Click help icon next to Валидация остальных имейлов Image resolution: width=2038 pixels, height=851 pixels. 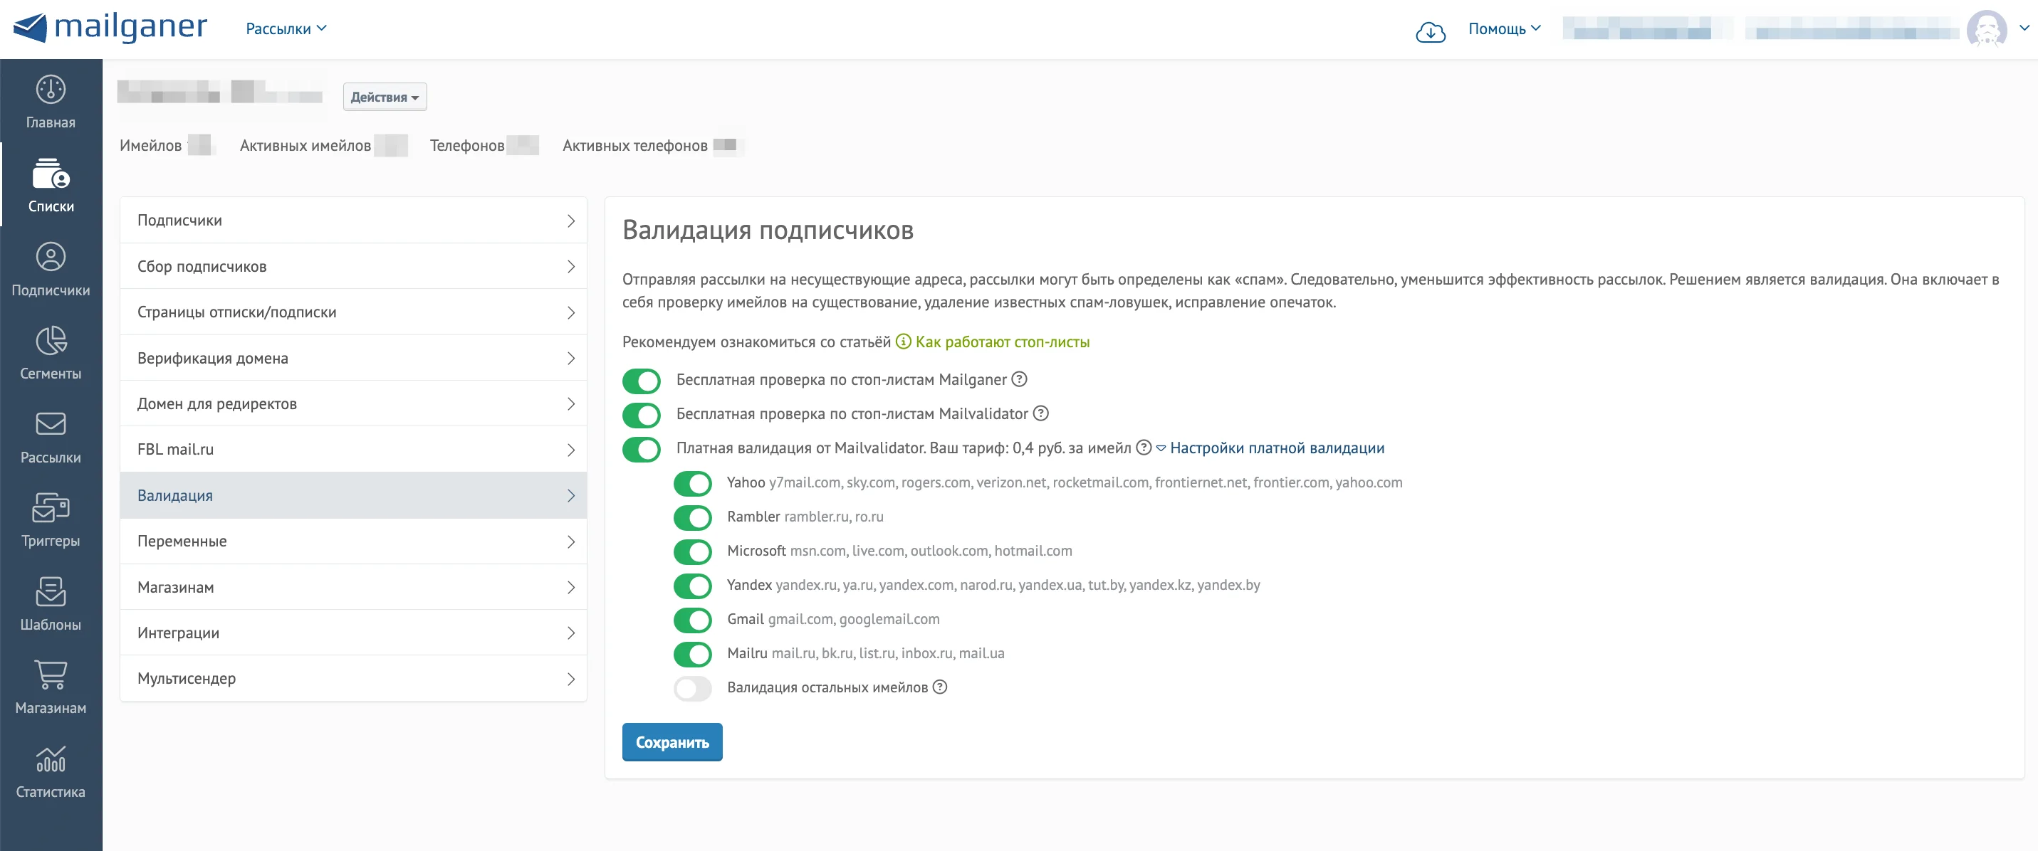coord(939,687)
